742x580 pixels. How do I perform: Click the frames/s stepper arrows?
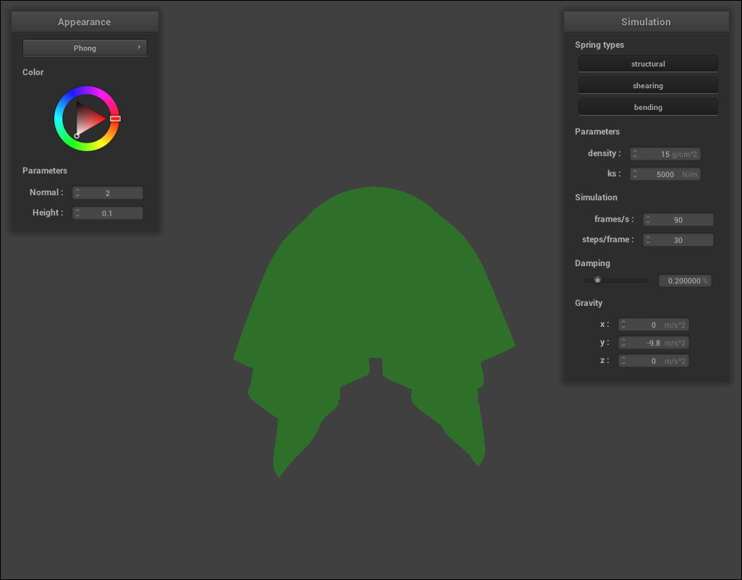pos(648,220)
